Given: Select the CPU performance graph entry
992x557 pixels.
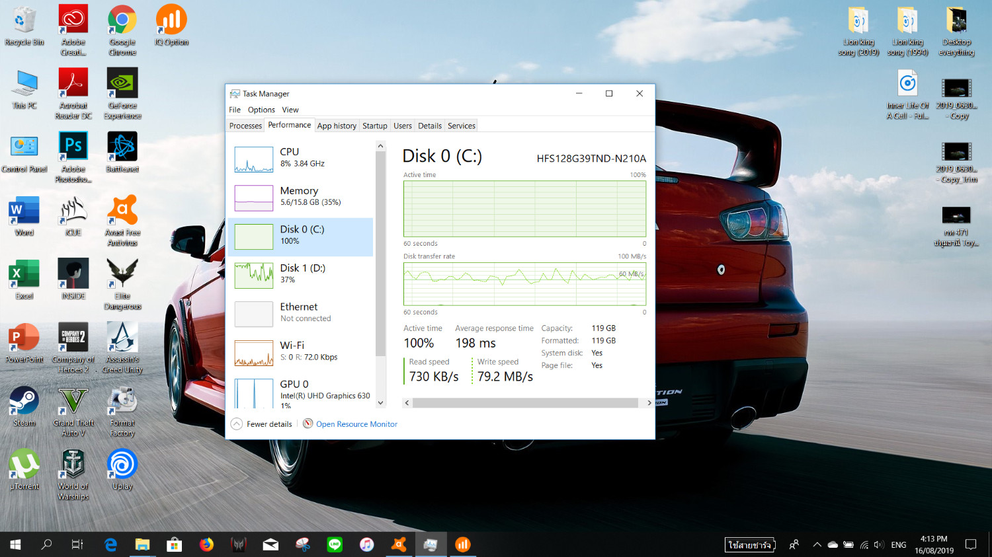Looking at the screenshot, I should [x=301, y=159].
